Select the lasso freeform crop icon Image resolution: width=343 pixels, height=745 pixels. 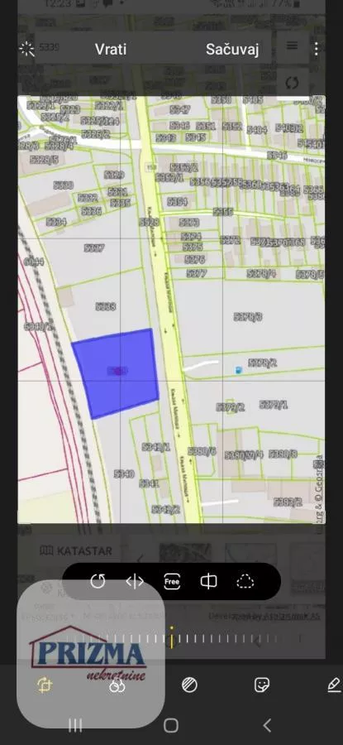[245, 581]
